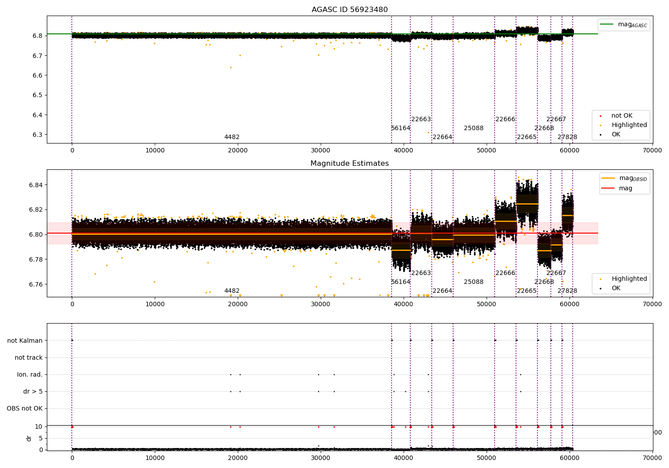Viewport: 669px width, 468px height.
Task: Click obsid label 25088 in Magnitude Estimates plot
Action: click(x=474, y=282)
